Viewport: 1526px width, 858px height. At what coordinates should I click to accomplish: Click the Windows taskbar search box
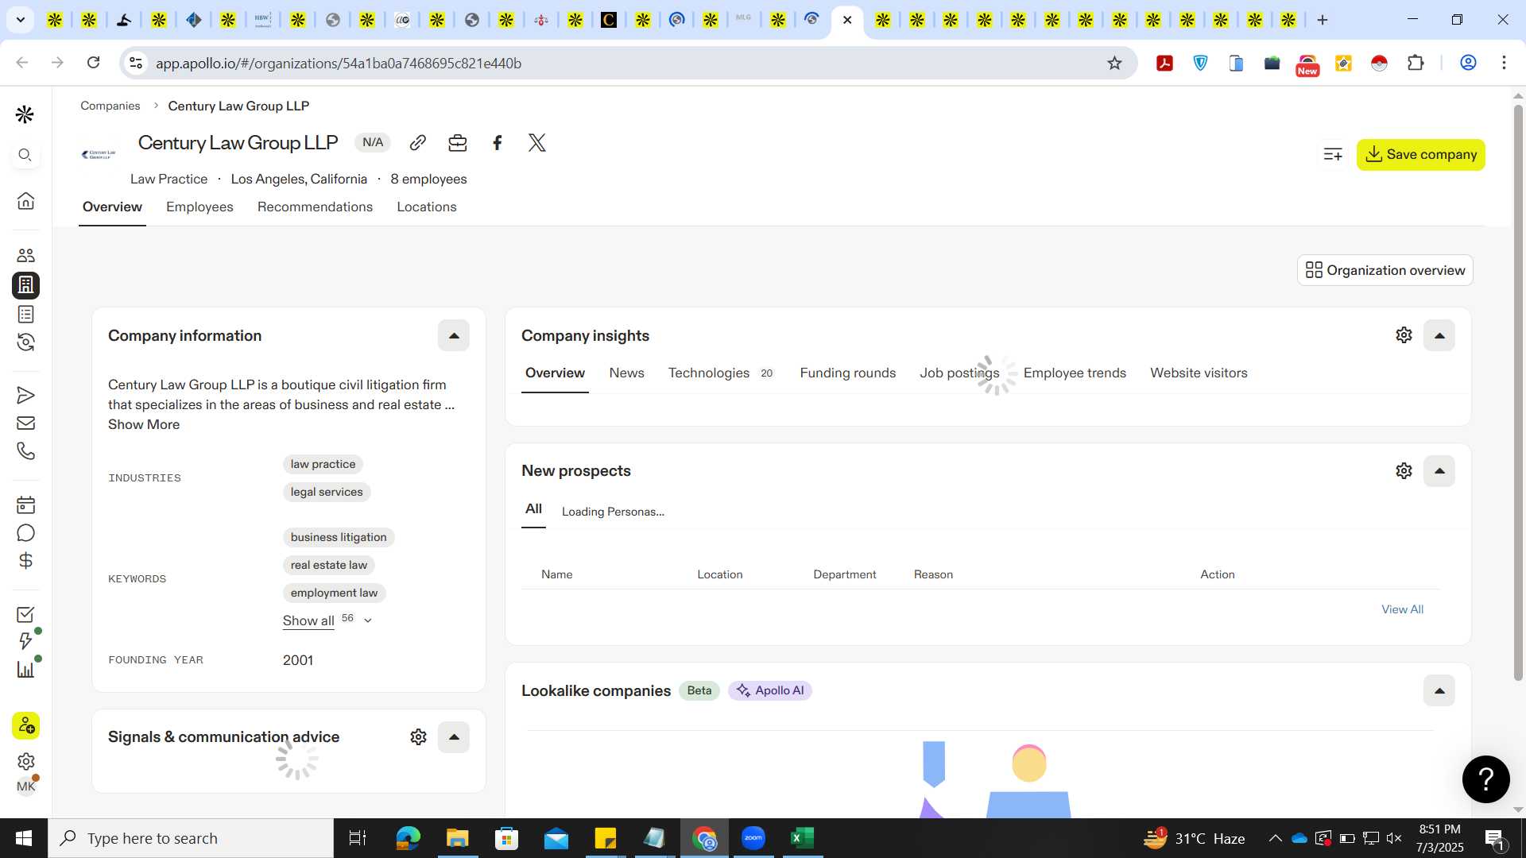click(191, 838)
